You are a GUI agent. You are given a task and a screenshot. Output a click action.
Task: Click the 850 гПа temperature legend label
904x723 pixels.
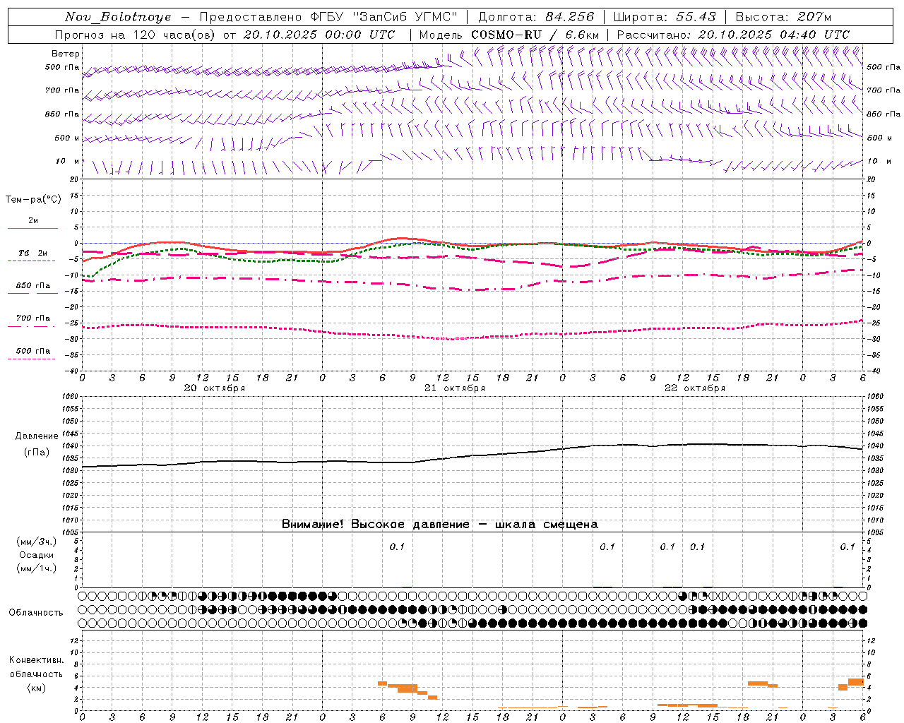pyautogui.click(x=33, y=286)
